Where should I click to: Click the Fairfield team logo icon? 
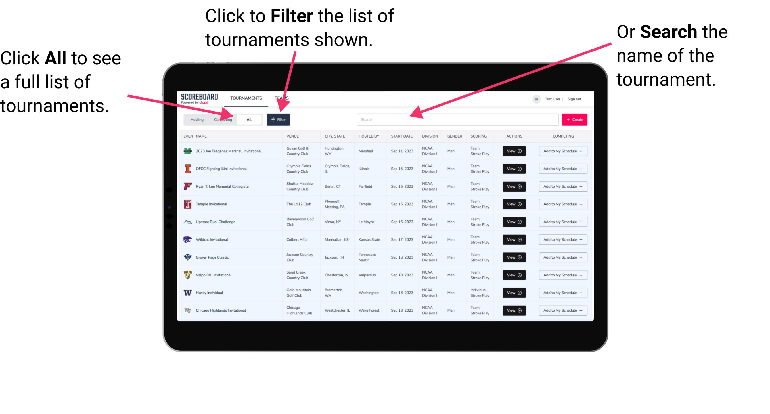point(188,187)
